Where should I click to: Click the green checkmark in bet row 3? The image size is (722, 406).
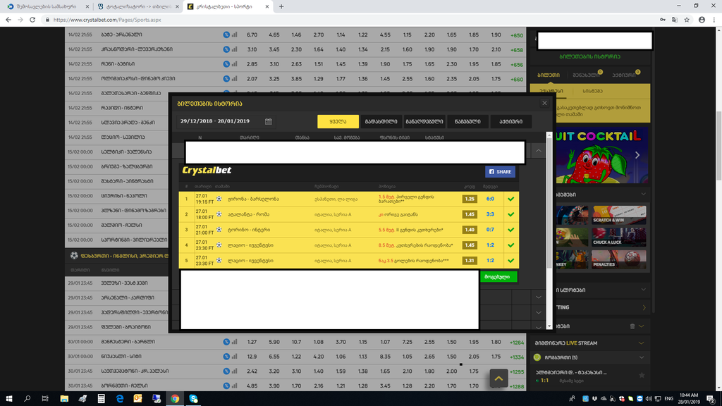(510, 230)
